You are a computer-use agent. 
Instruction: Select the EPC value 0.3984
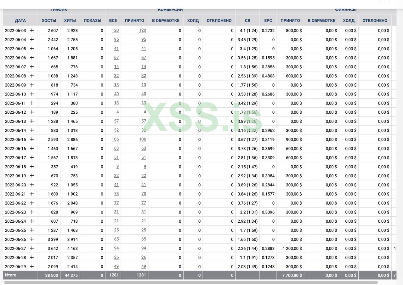268,176
